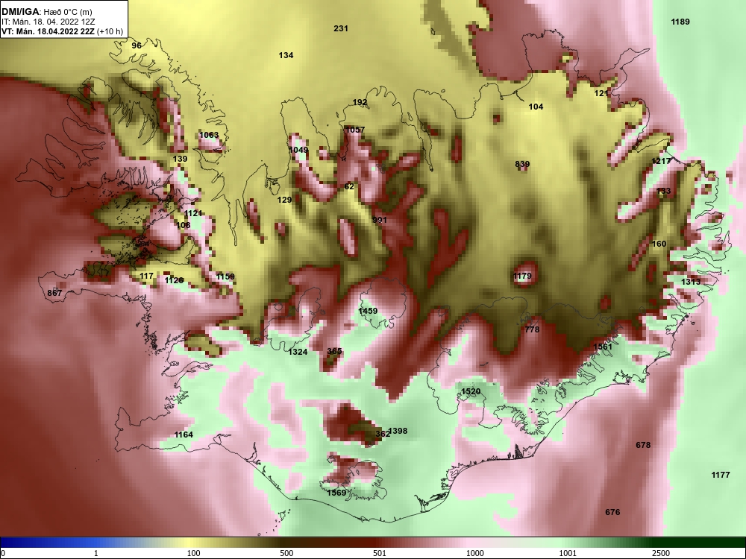Viewport: 746px width, 559px height.
Task: Click the map value '117'
Action: click(146, 277)
